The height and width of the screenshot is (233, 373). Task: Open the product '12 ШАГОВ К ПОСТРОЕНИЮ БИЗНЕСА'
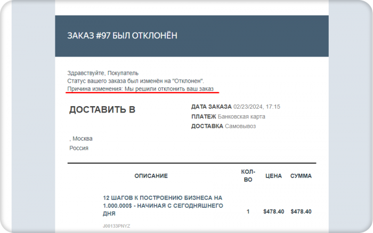pos(163,206)
